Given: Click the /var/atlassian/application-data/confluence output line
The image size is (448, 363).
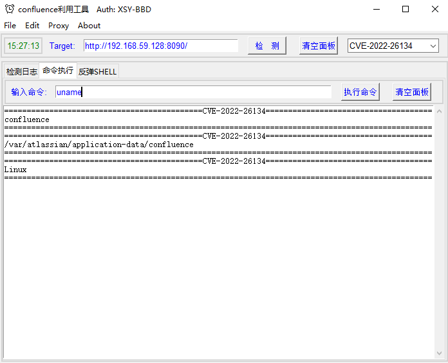Looking at the screenshot, I should click(x=99, y=145).
